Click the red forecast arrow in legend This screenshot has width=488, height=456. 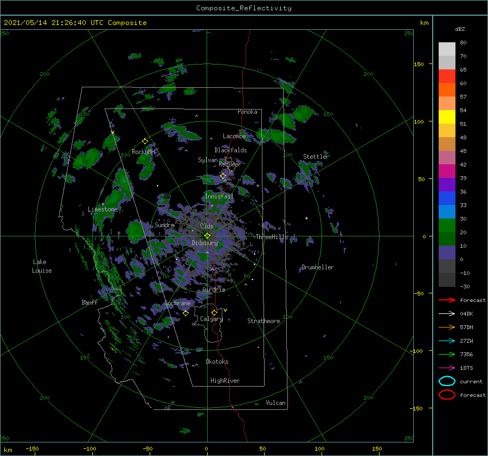(447, 300)
